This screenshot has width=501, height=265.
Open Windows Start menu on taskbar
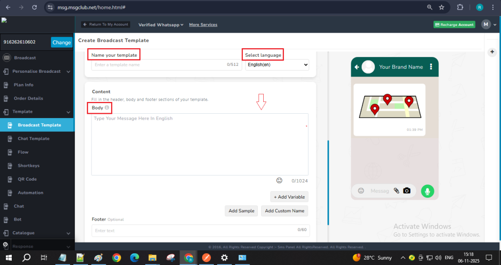click(x=9, y=257)
